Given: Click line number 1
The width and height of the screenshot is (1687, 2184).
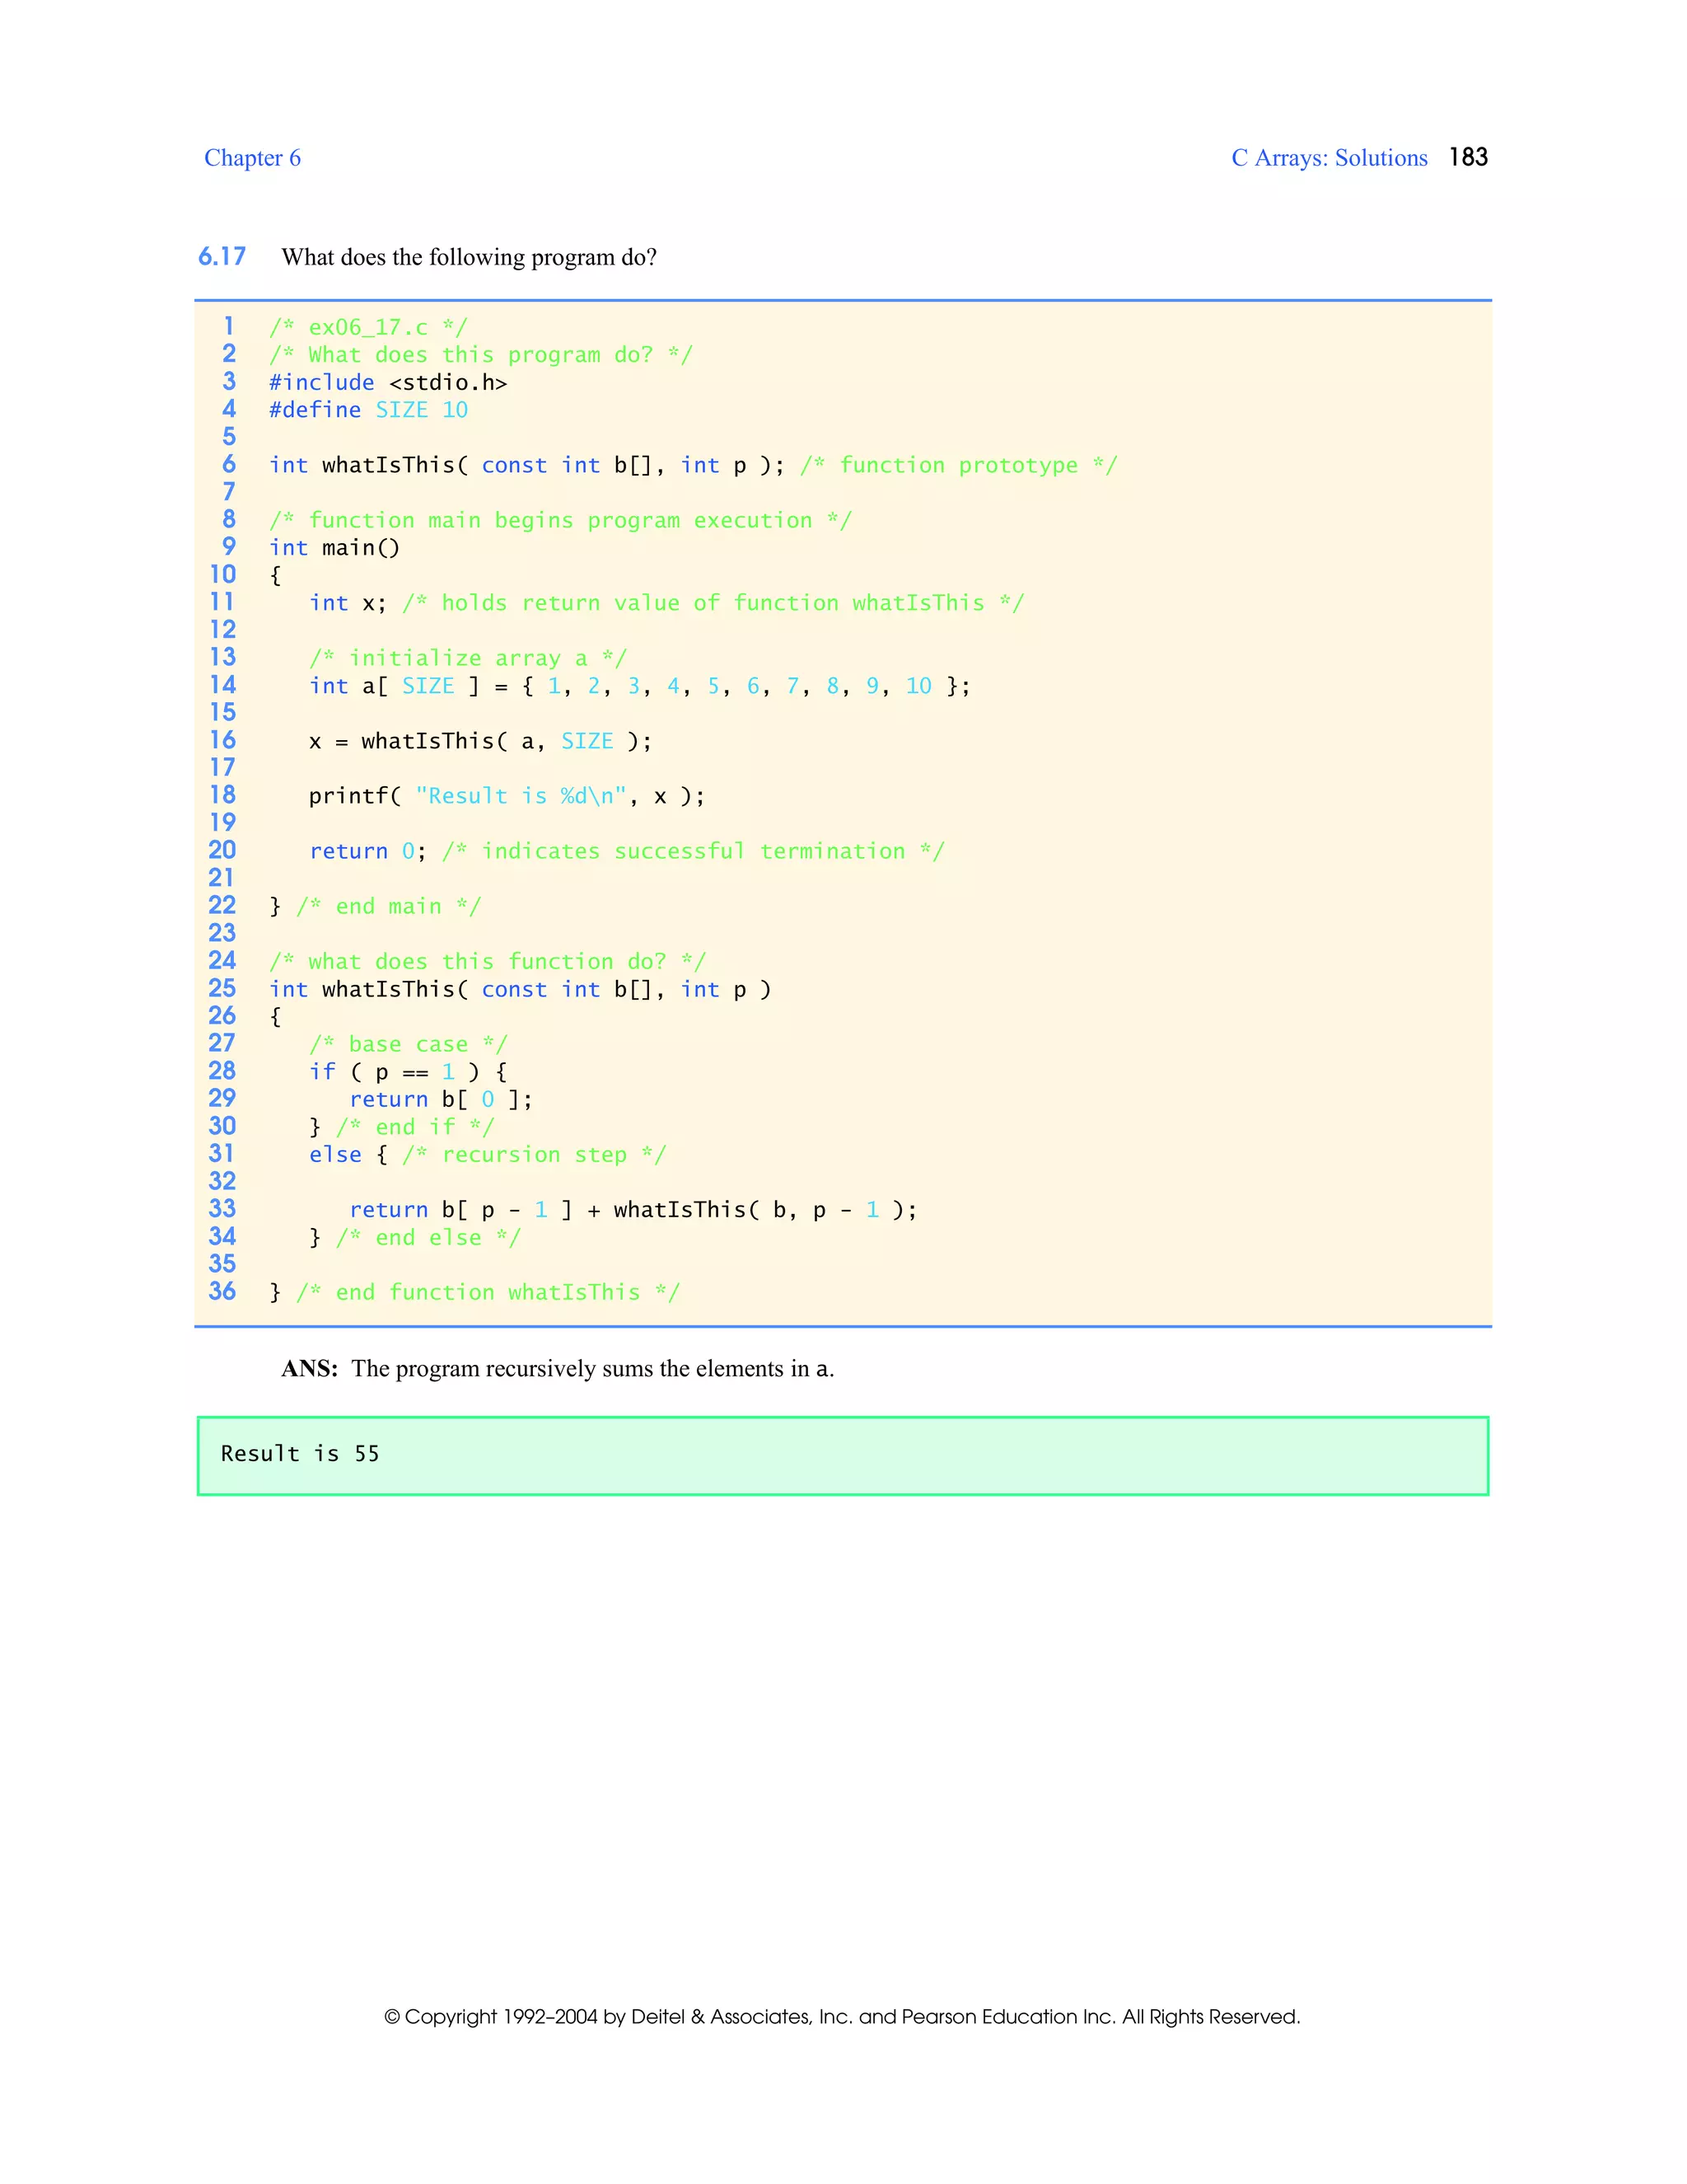Looking at the screenshot, I should click(x=229, y=327).
